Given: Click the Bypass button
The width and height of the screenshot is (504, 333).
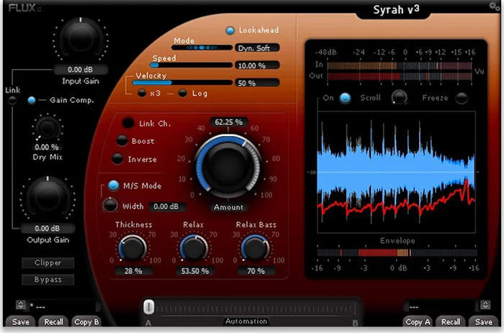Looking at the screenshot, I should (48, 279).
